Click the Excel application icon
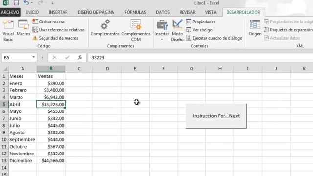Screen dimensions: 313x176 tap(5, 3)
